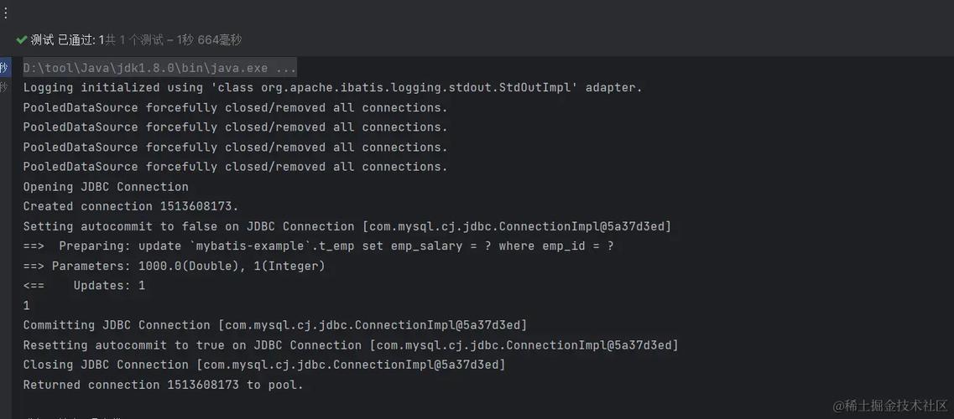Image resolution: width=954 pixels, height=419 pixels.
Task: Click the ellipsis after java.exe
Action: point(286,68)
